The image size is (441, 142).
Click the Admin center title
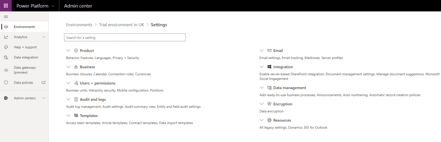coord(78,6)
